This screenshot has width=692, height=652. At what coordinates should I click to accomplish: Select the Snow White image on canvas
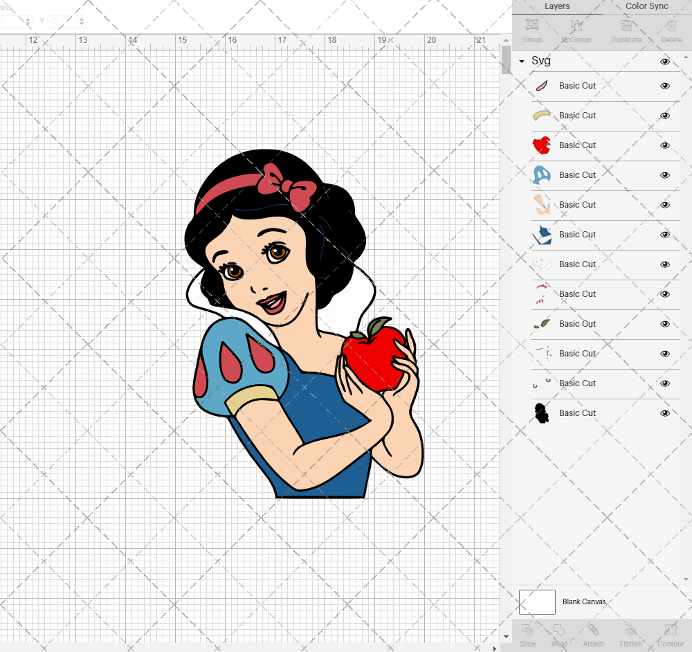[304, 323]
